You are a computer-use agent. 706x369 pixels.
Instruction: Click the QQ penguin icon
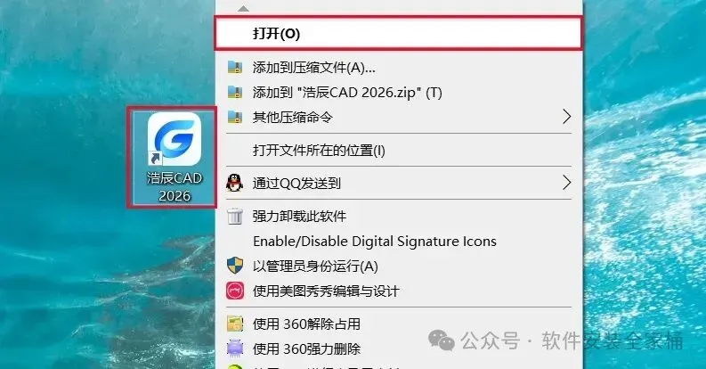234,183
